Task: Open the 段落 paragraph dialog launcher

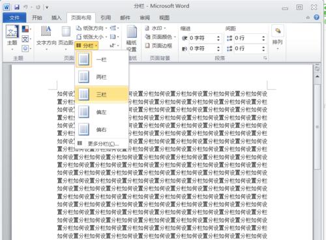Action: [x=265, y=58]
